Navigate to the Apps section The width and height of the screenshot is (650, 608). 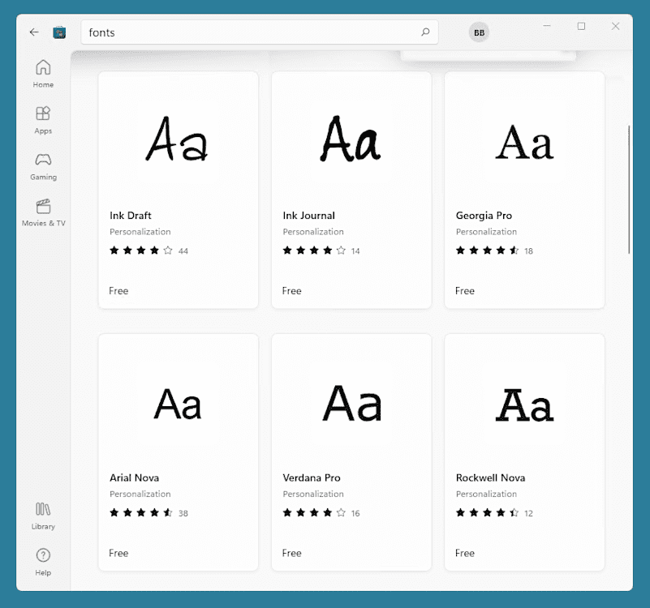click(42, 119)
